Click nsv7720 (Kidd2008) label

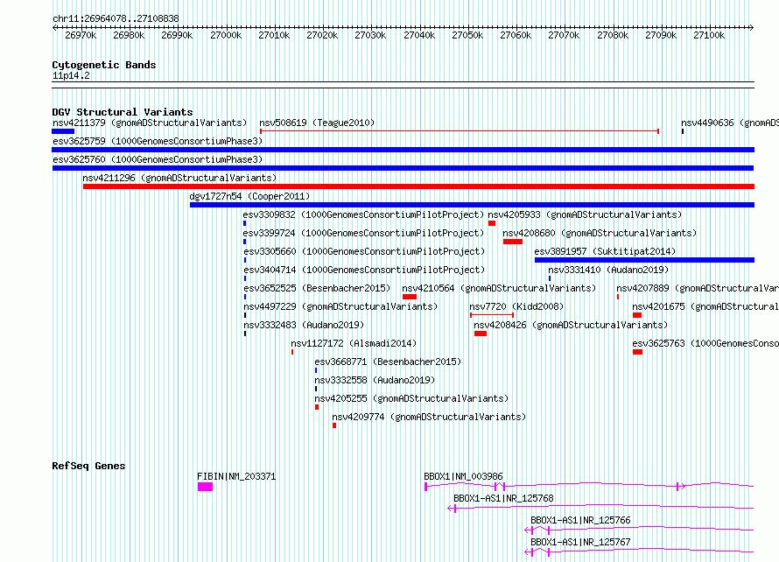pyautogui.click(x=516, y=306)
